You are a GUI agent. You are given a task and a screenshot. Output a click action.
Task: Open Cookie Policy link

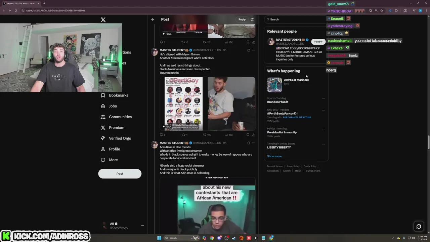[310, 166]
